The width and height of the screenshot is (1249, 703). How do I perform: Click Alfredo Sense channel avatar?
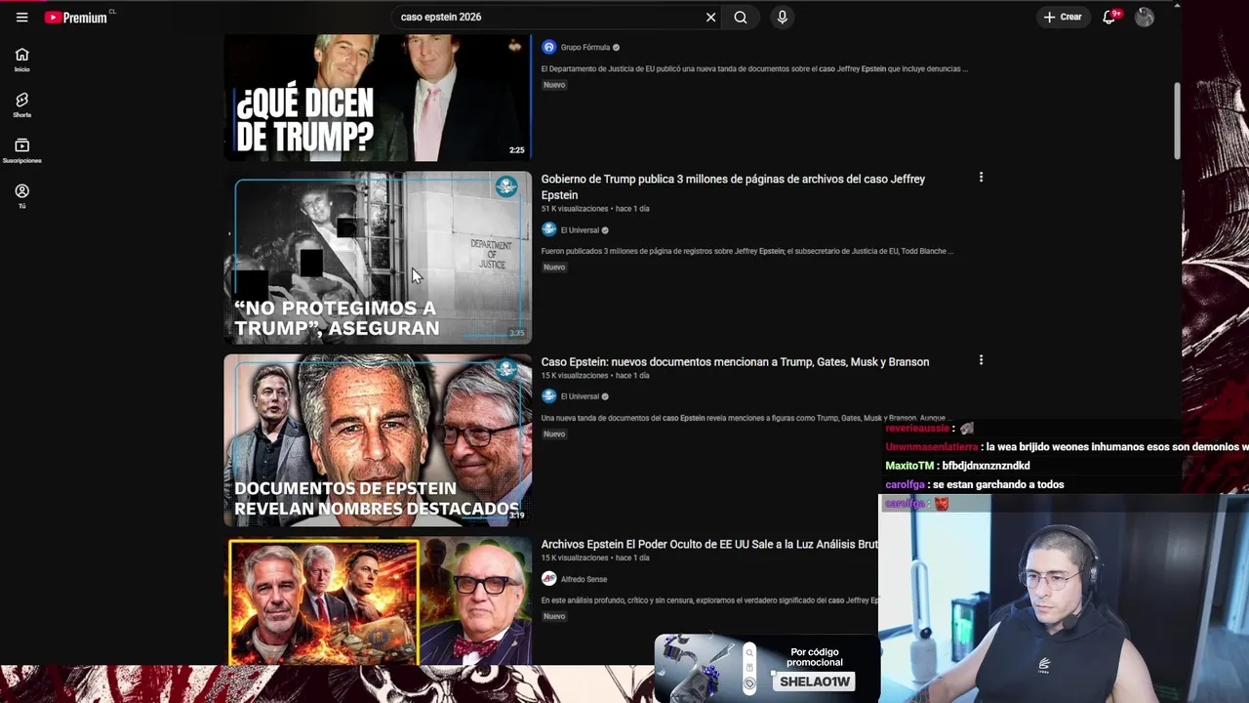point(548,578)
